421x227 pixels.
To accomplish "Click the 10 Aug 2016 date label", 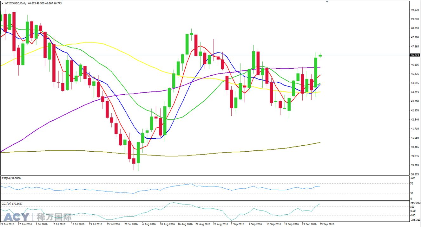I will point(167,224).
